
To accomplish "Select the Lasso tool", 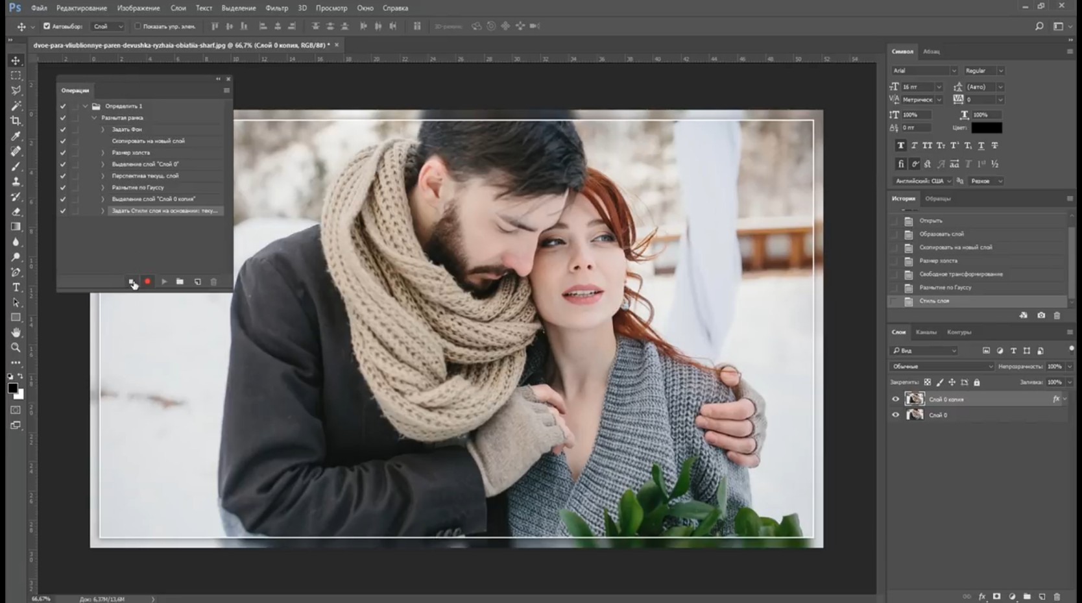I will tap(16, 90).
